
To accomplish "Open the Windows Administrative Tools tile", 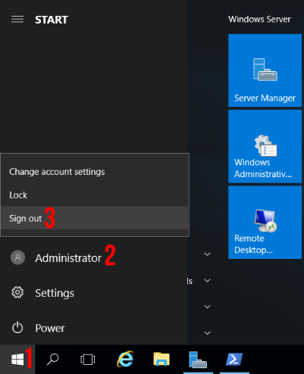I will tap(265, 146).
